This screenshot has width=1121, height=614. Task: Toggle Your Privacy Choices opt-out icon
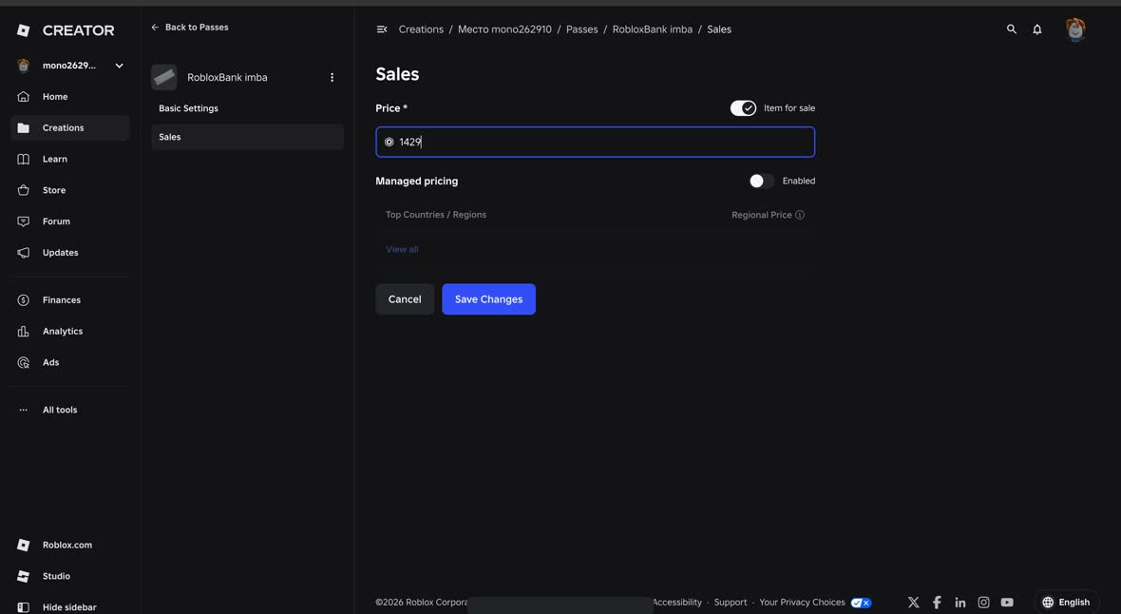(861, 603)
